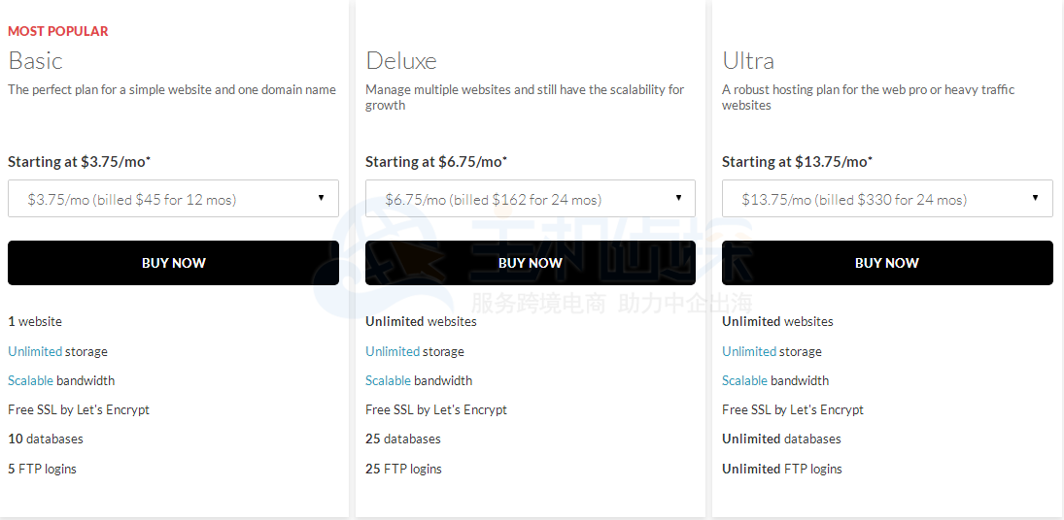1064x520 pixels.
Task: Click the Scalable link in the Deluxe plan
Action: click(389, 380)
